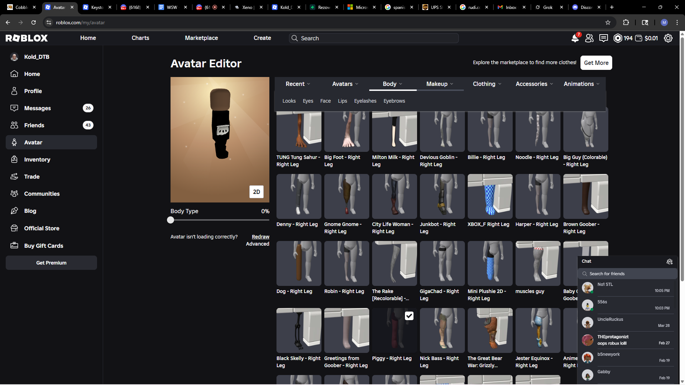Open the chat messages icon in header
The width and height of the screenshot is (685, 385).
(604, 38)
